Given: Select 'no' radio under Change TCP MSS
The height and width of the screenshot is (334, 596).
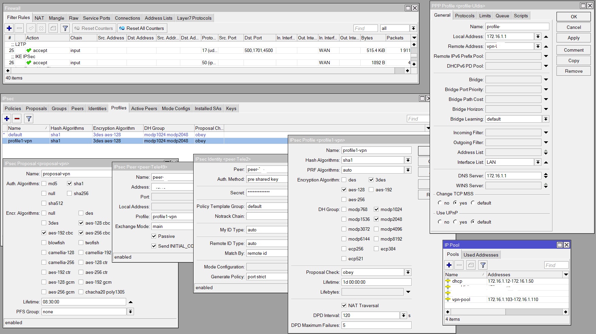Looking at the screenshot, I should click(440, 203).
